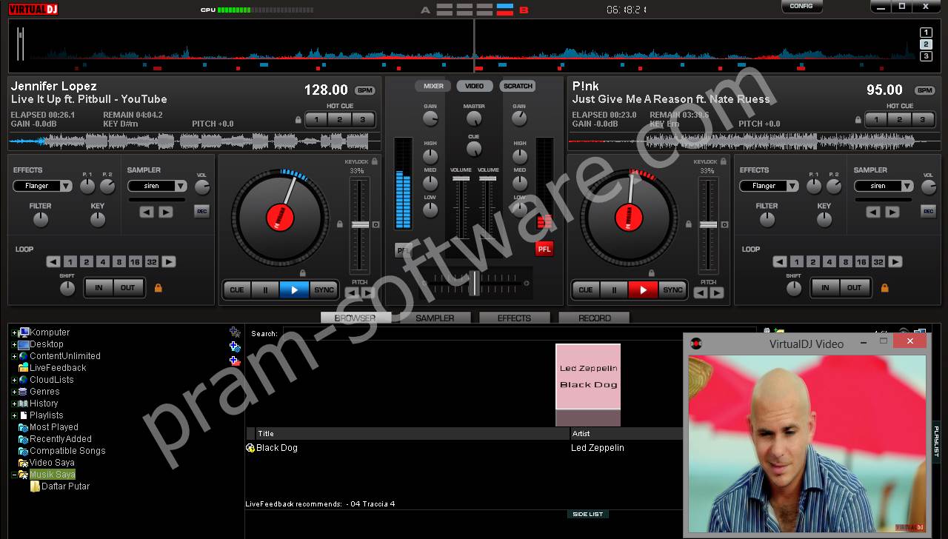The height and width of the screenshot is (539, 948).
Task: Open the CONFIG settings
Action: pyautogui.click(x=801, y=6)
